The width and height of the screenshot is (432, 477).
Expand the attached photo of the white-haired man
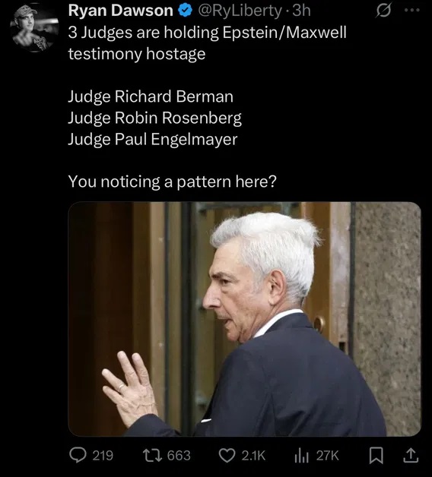point(245,319)
